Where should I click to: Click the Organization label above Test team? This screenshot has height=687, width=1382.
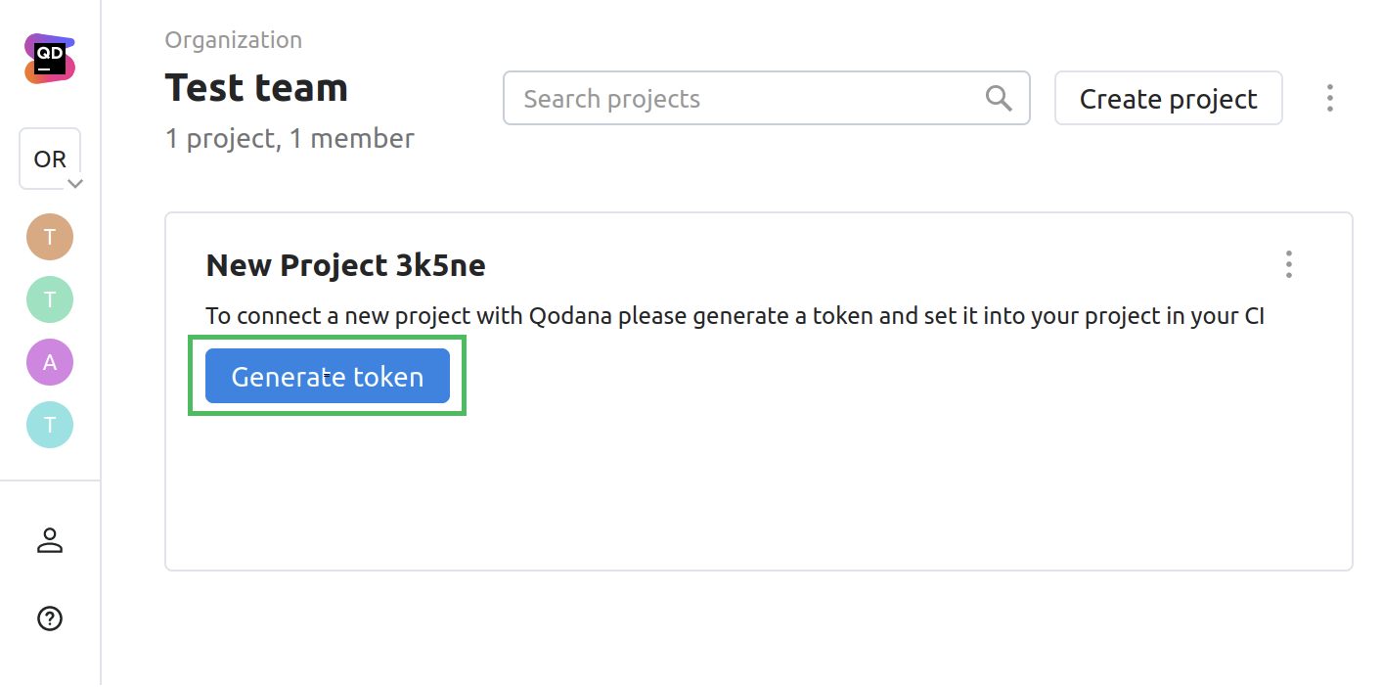pos(234,40)
